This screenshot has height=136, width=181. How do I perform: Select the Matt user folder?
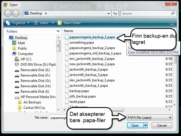point(18,43)
